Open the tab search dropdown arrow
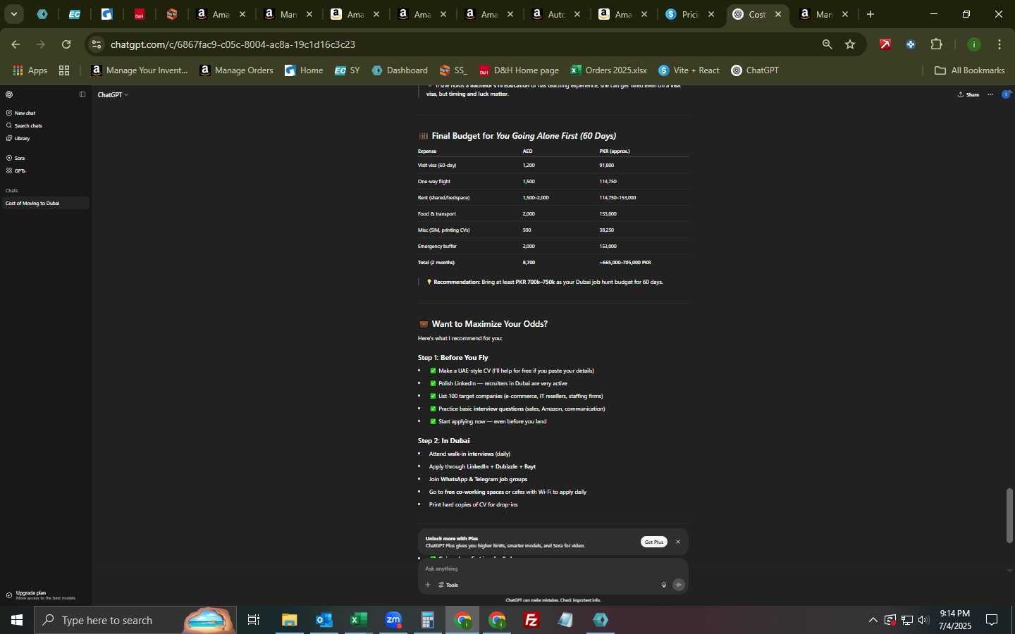Screen dimensions: 1015x634 point(13,14)
